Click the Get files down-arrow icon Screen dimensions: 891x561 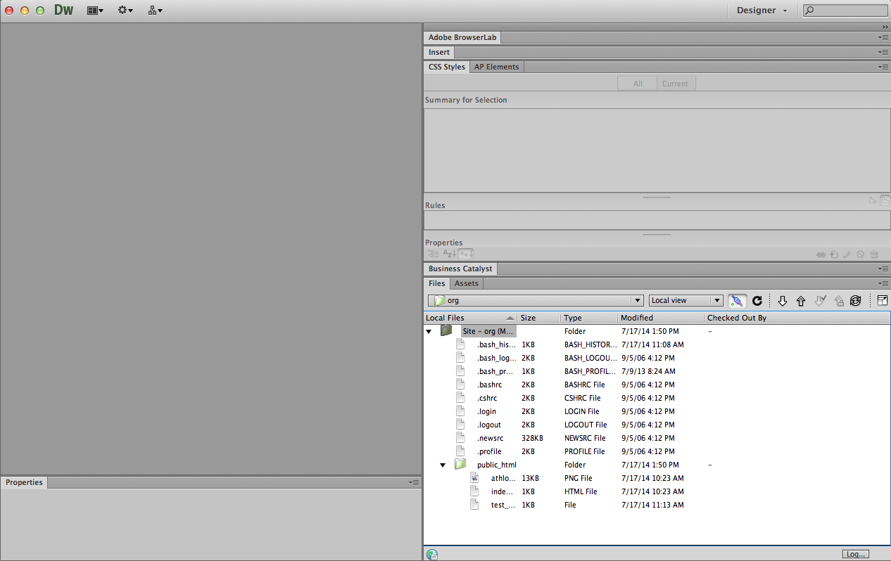tap(782, 301)
